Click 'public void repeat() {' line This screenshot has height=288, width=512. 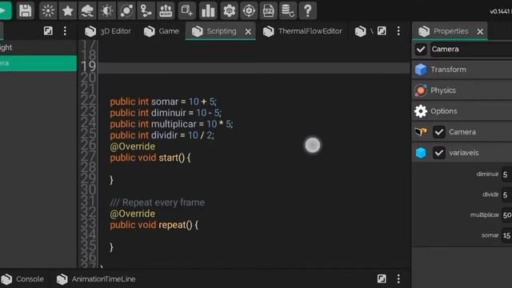[x=154, y=225]
